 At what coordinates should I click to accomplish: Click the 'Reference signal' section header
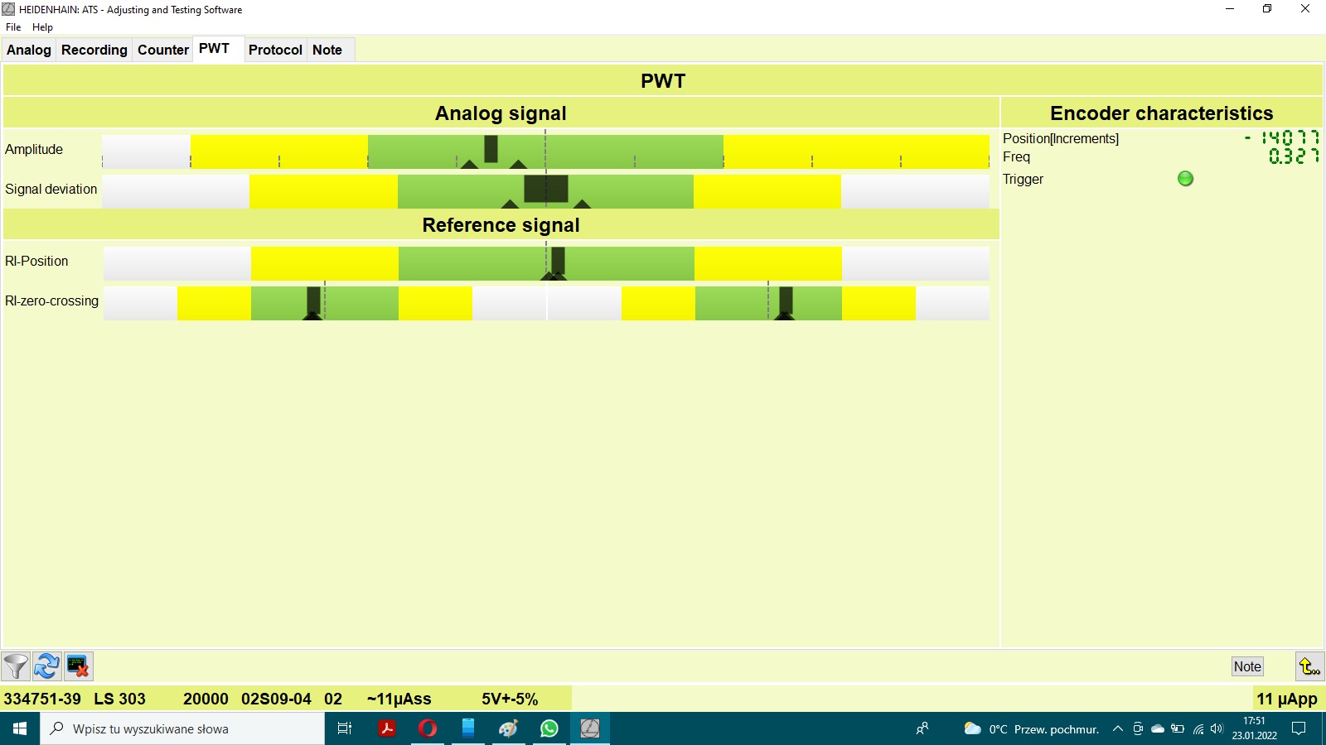[501, 225]
